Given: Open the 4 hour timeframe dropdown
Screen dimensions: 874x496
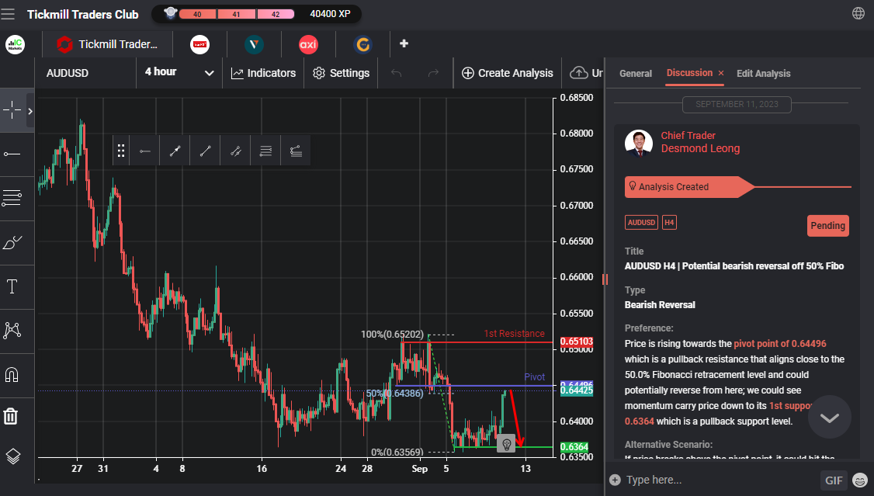Looking at the screenshot, I should point(179,72).
